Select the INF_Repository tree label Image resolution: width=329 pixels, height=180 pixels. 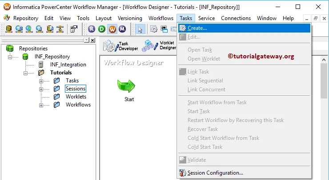pyautogui.click(x=52, y=57)
